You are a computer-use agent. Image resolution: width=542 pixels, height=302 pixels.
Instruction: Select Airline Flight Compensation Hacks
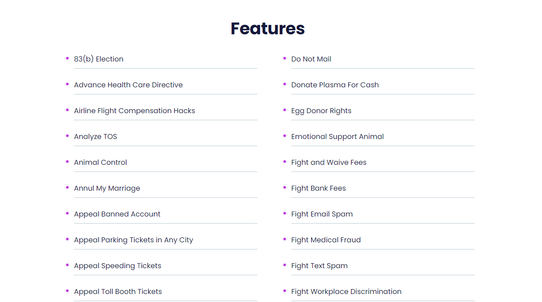[x=134, y=110]
